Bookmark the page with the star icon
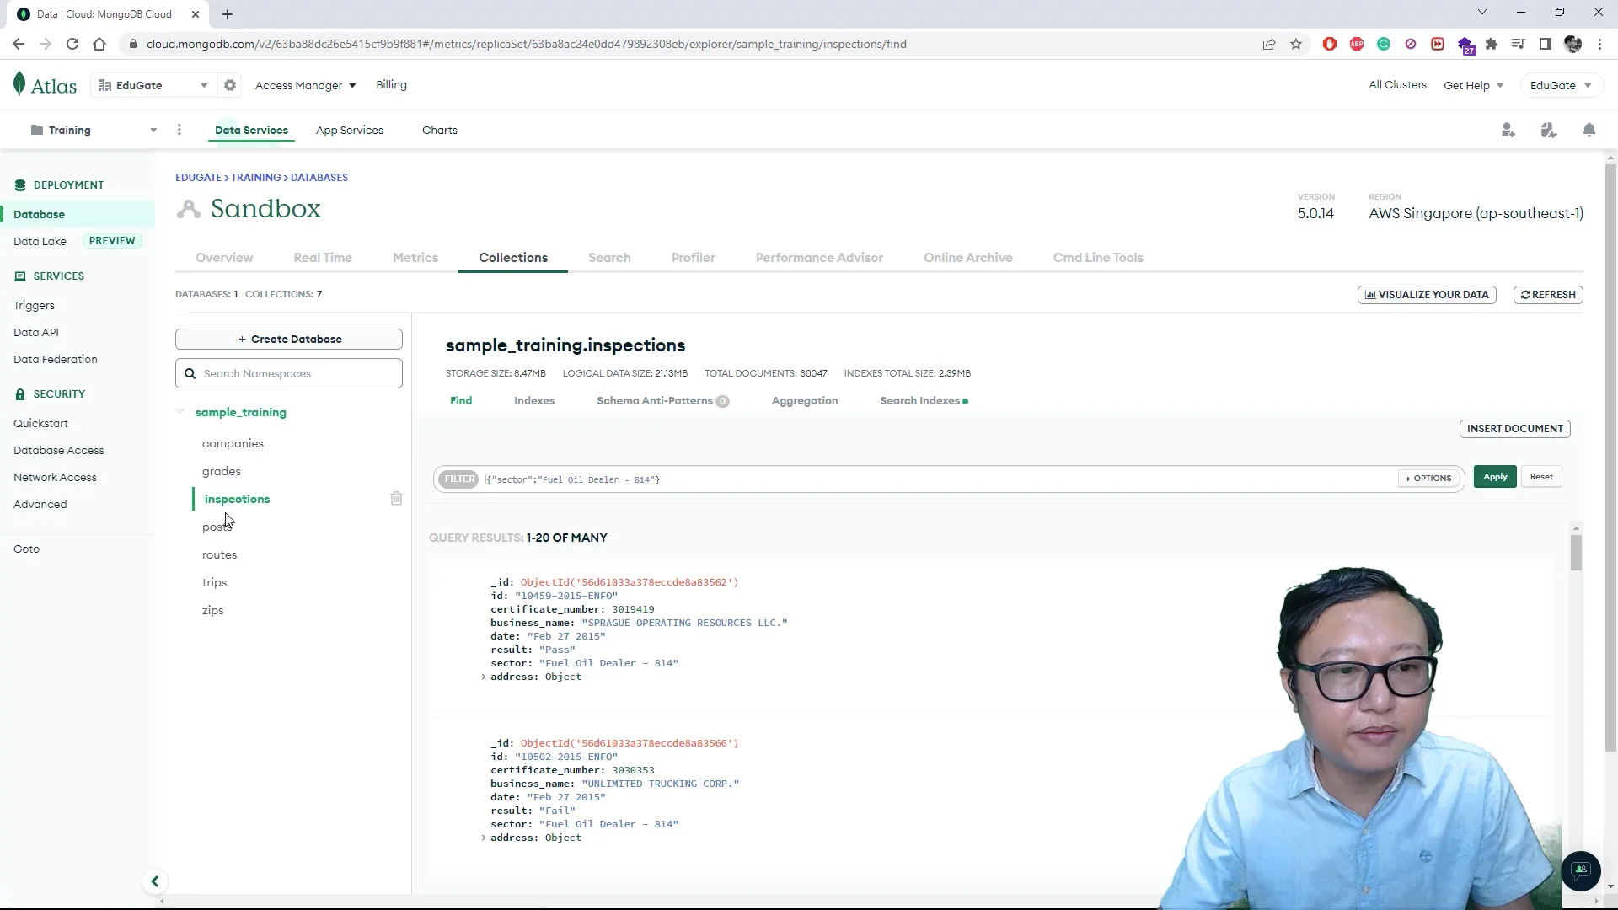 tap(1296, 44)
